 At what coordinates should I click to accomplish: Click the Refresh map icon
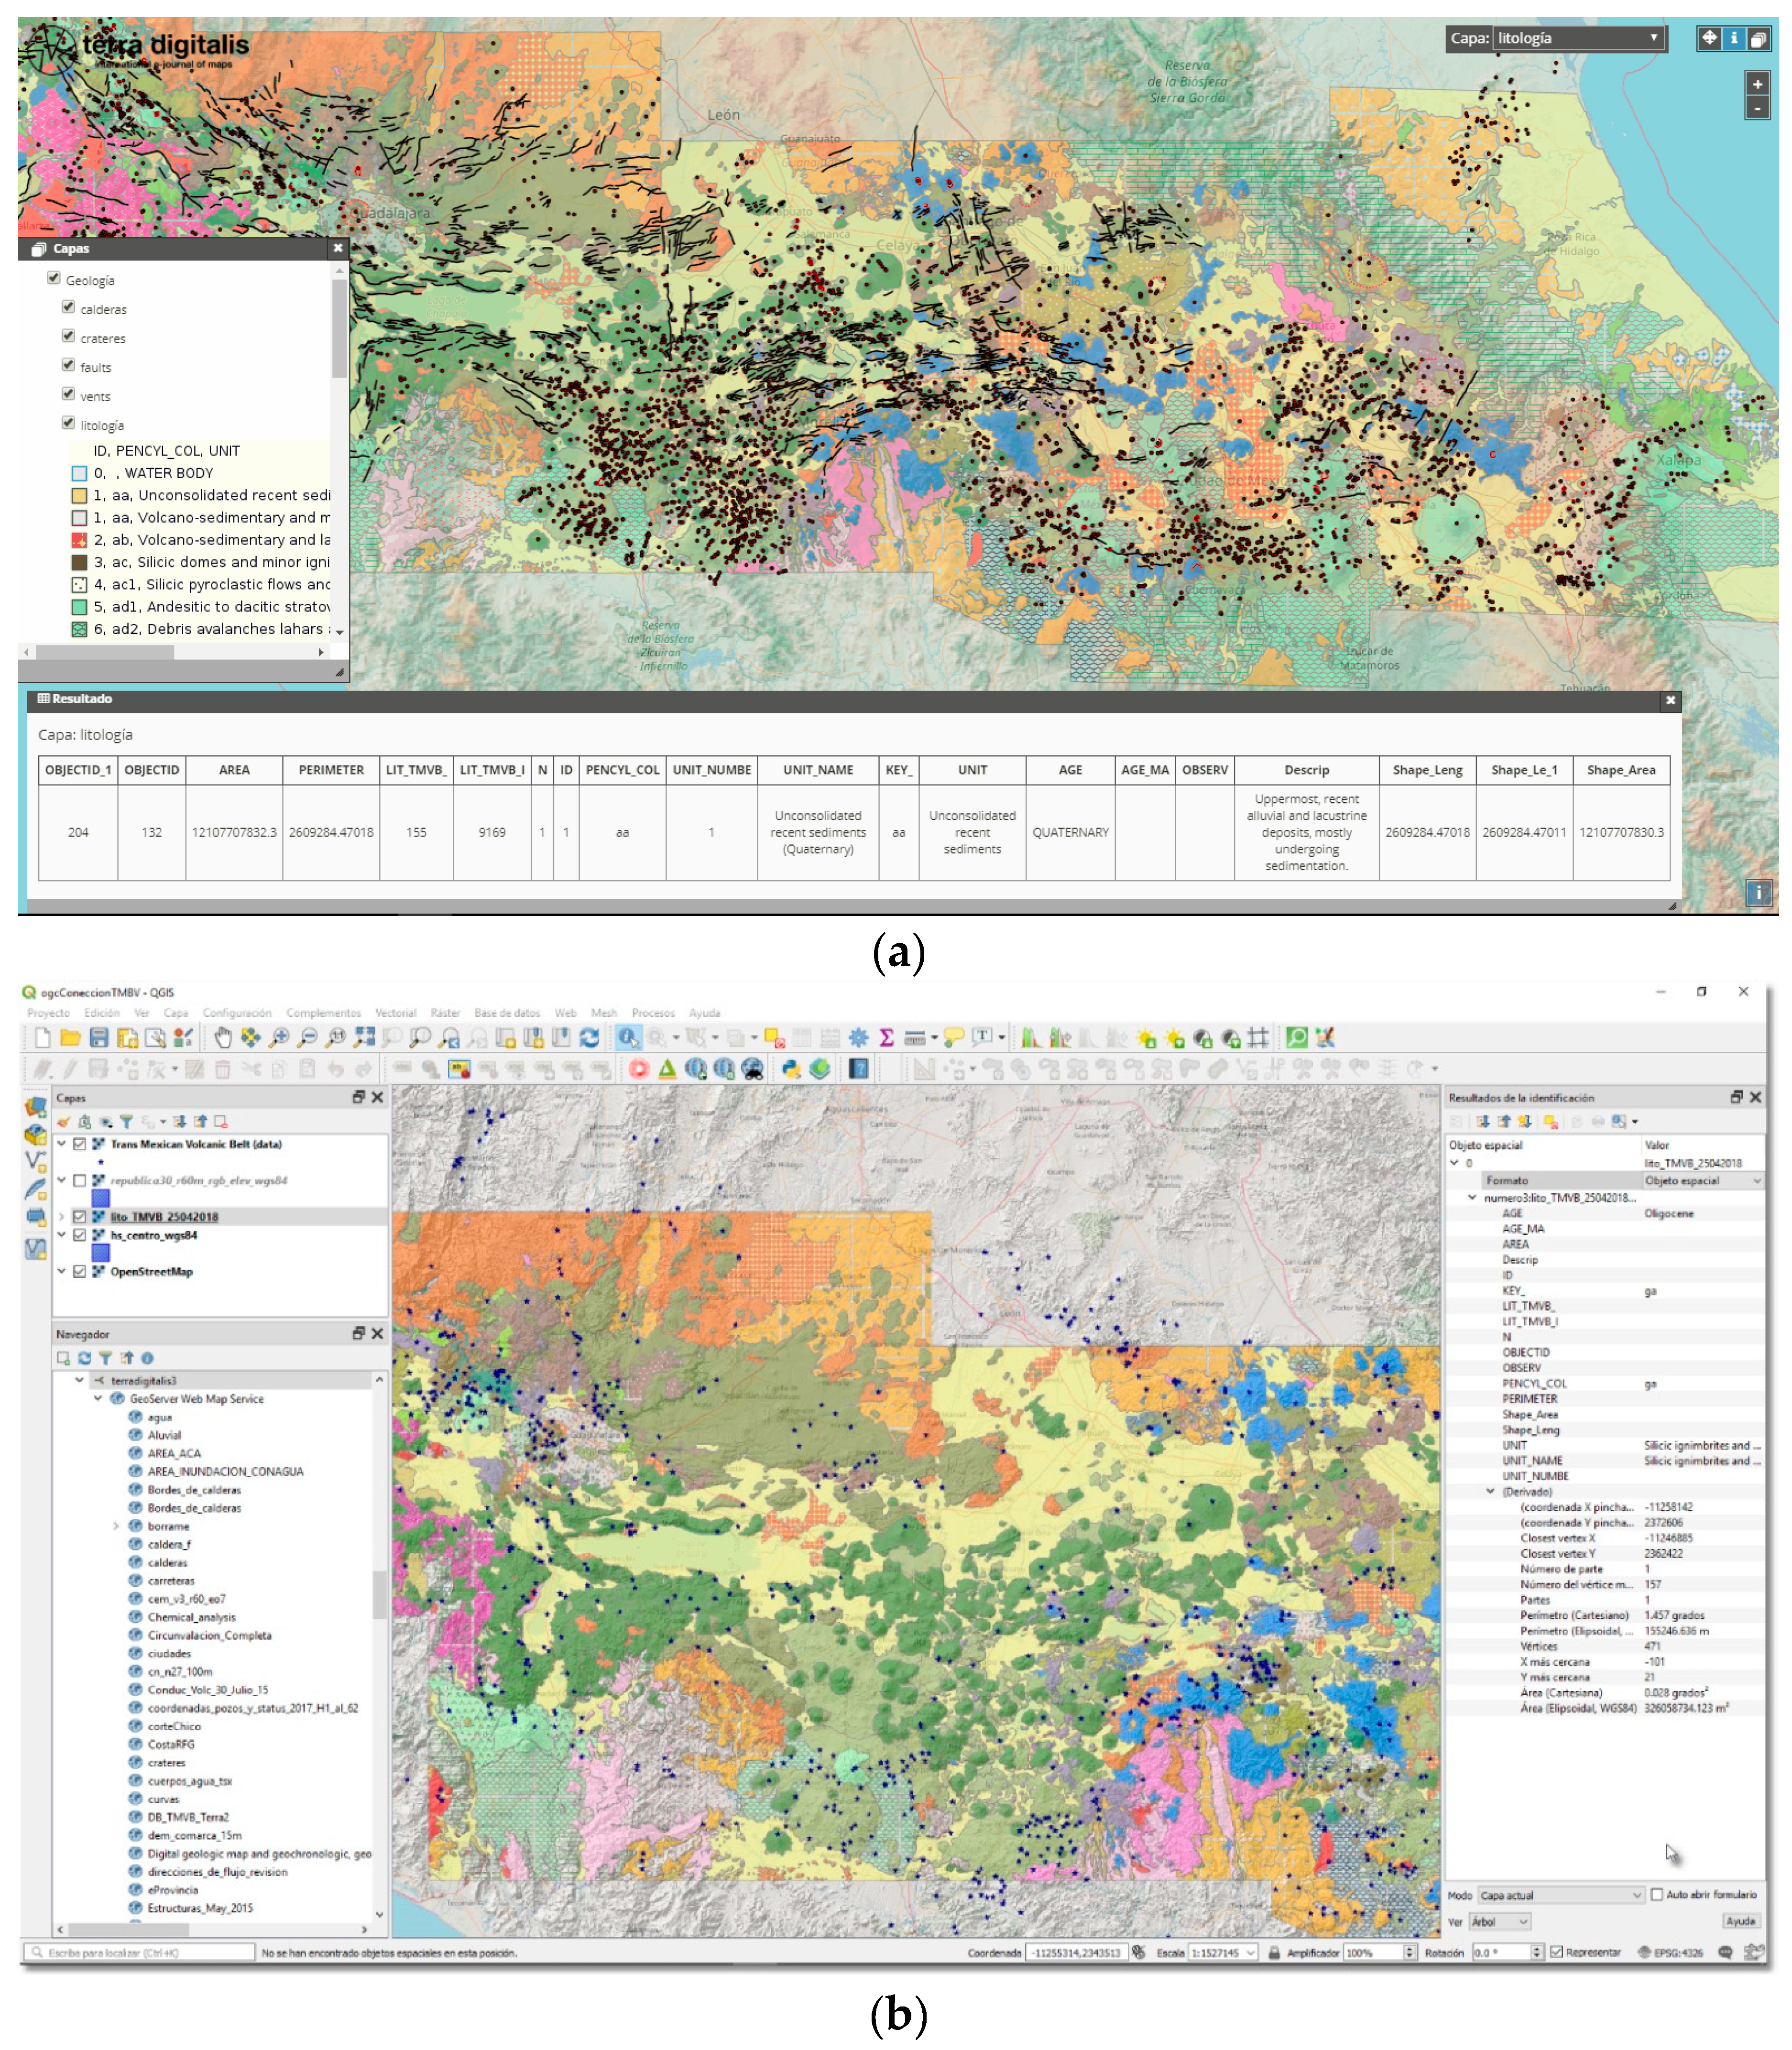(x=590, y=1038)
